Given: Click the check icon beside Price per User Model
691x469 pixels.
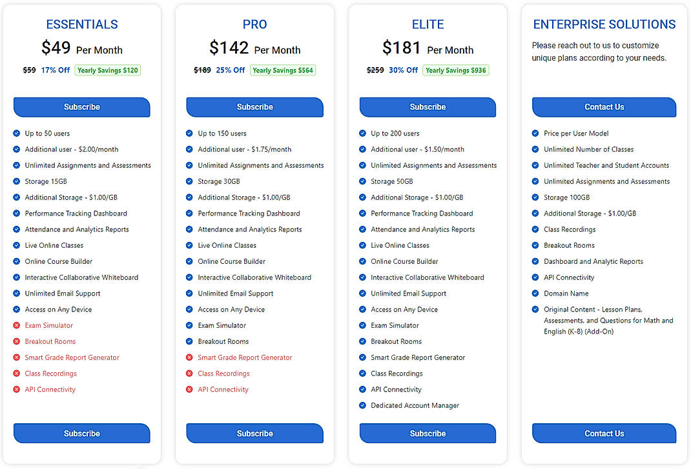Looking at the screenshot, I should click(535, 133).
